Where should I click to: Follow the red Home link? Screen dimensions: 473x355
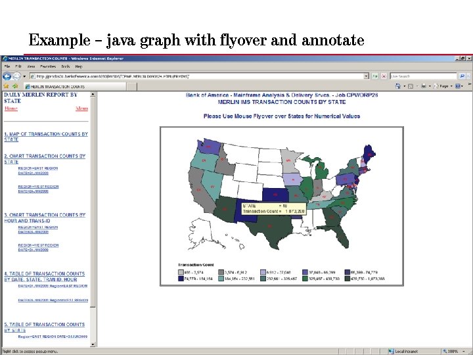point(11,108)
